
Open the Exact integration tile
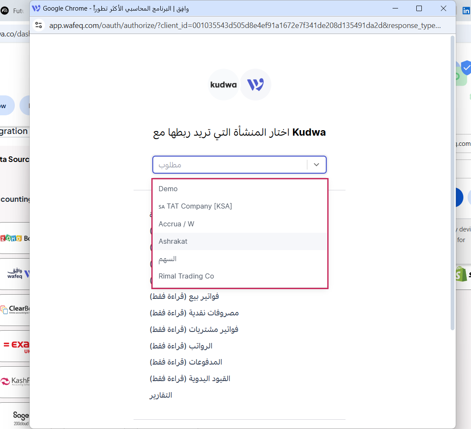pyautogui.click(x=16, y=346)
